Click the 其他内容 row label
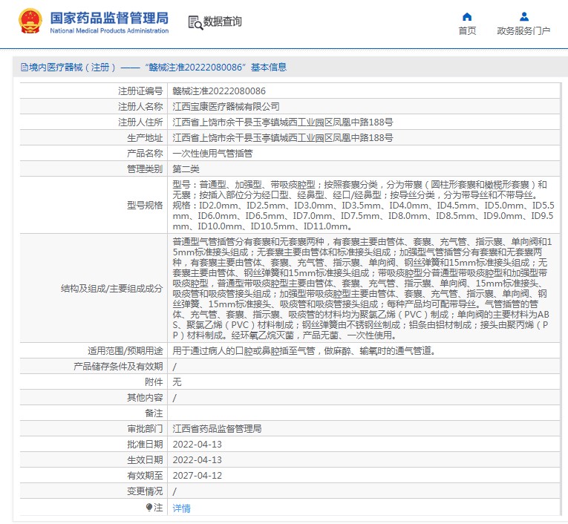568x524 pixels. [145, 398]
